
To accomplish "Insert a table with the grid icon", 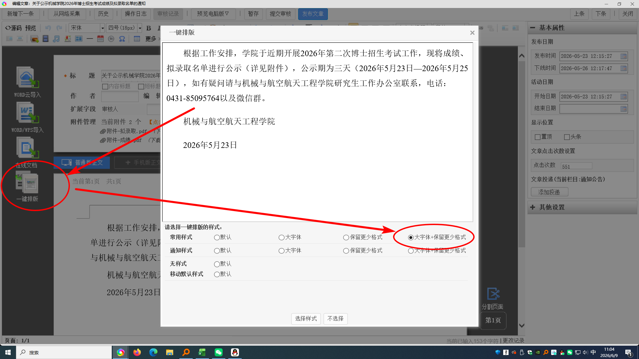I will [137, 39].
